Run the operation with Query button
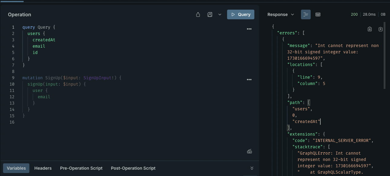The width and height of the screenshot is (390, 176). (241, 14)
